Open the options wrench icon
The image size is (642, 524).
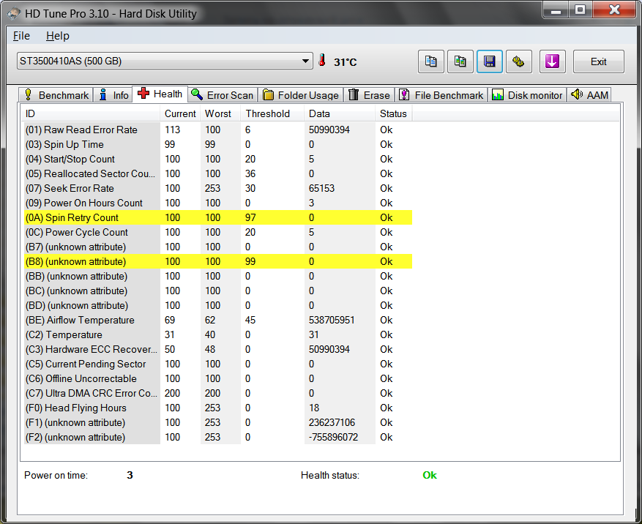(x=519, y=62)
